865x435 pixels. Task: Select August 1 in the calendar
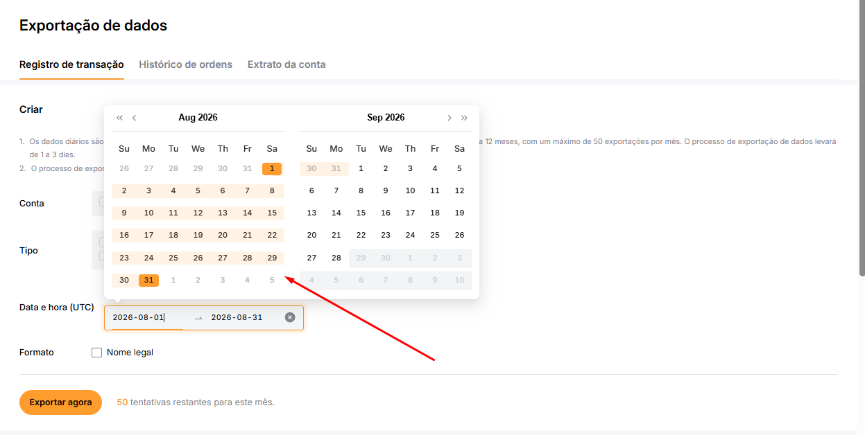tap(272, 168)
